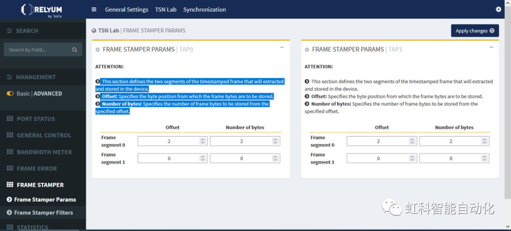
Task: Click spinner on TAP1 segment 0 Offset
Action: tap(412, 141)
